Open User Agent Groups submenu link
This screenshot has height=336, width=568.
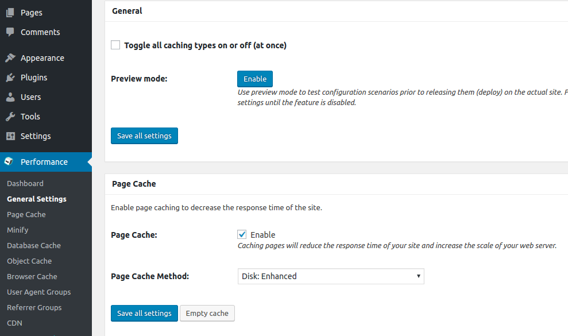[38, 292]
